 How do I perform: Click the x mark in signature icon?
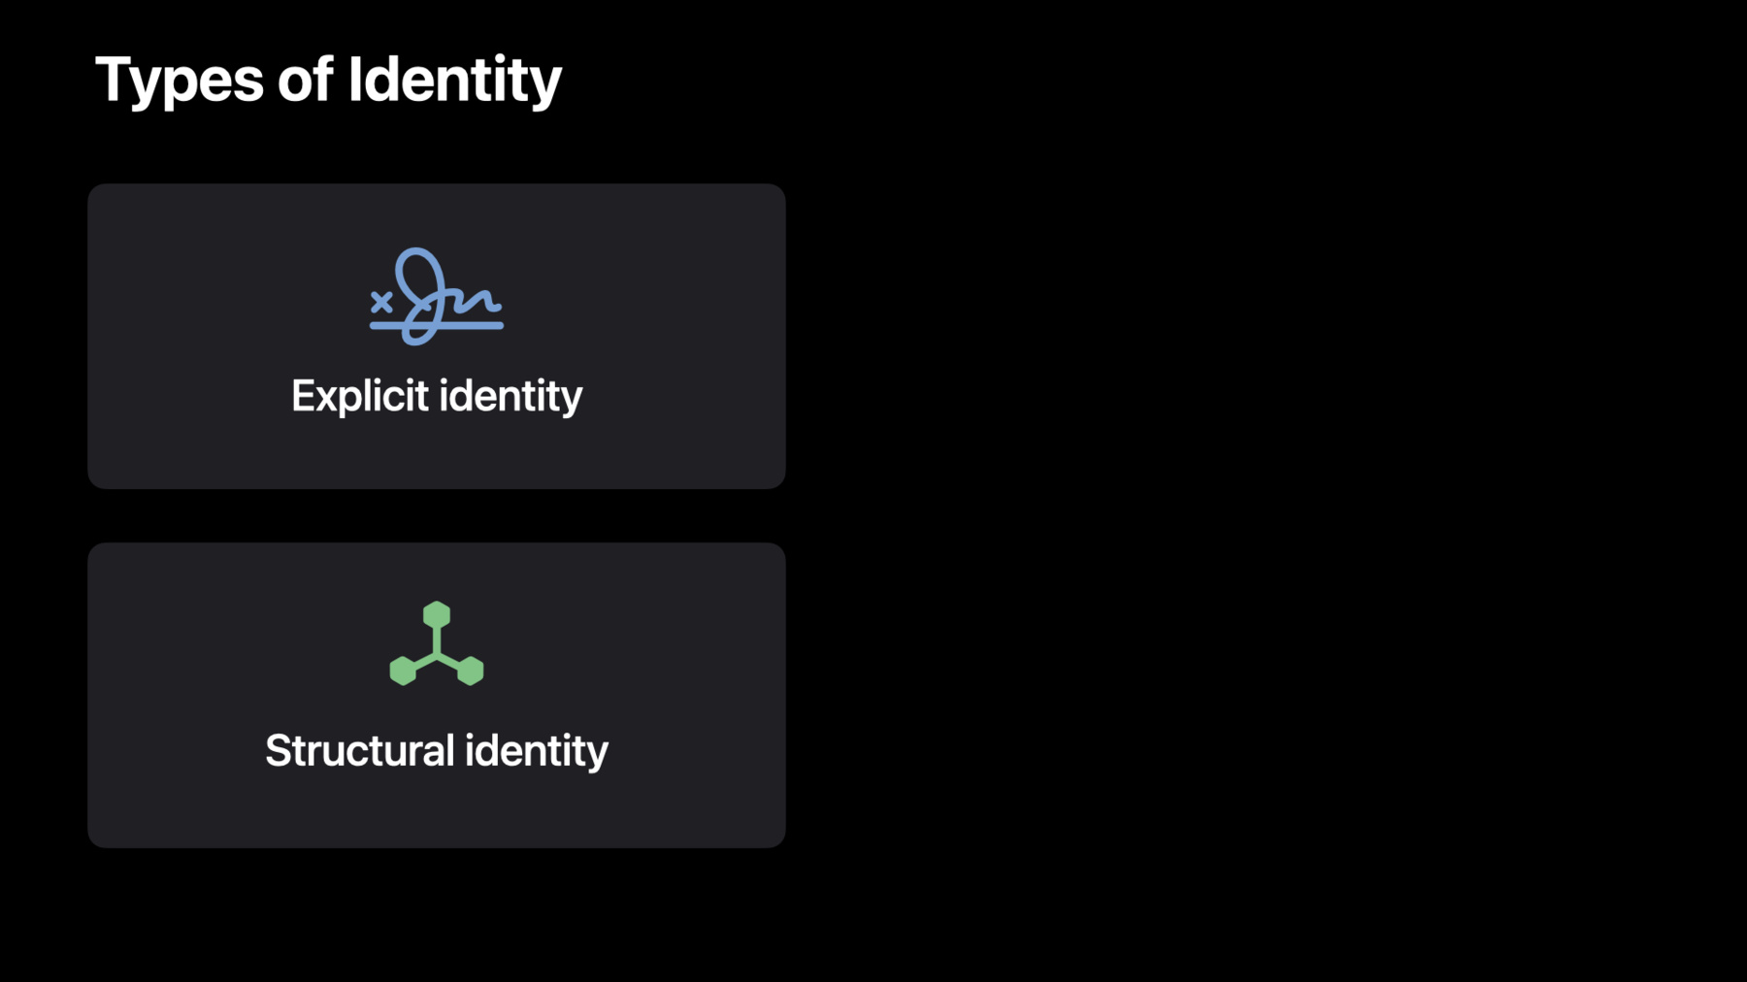pos(381,302)
